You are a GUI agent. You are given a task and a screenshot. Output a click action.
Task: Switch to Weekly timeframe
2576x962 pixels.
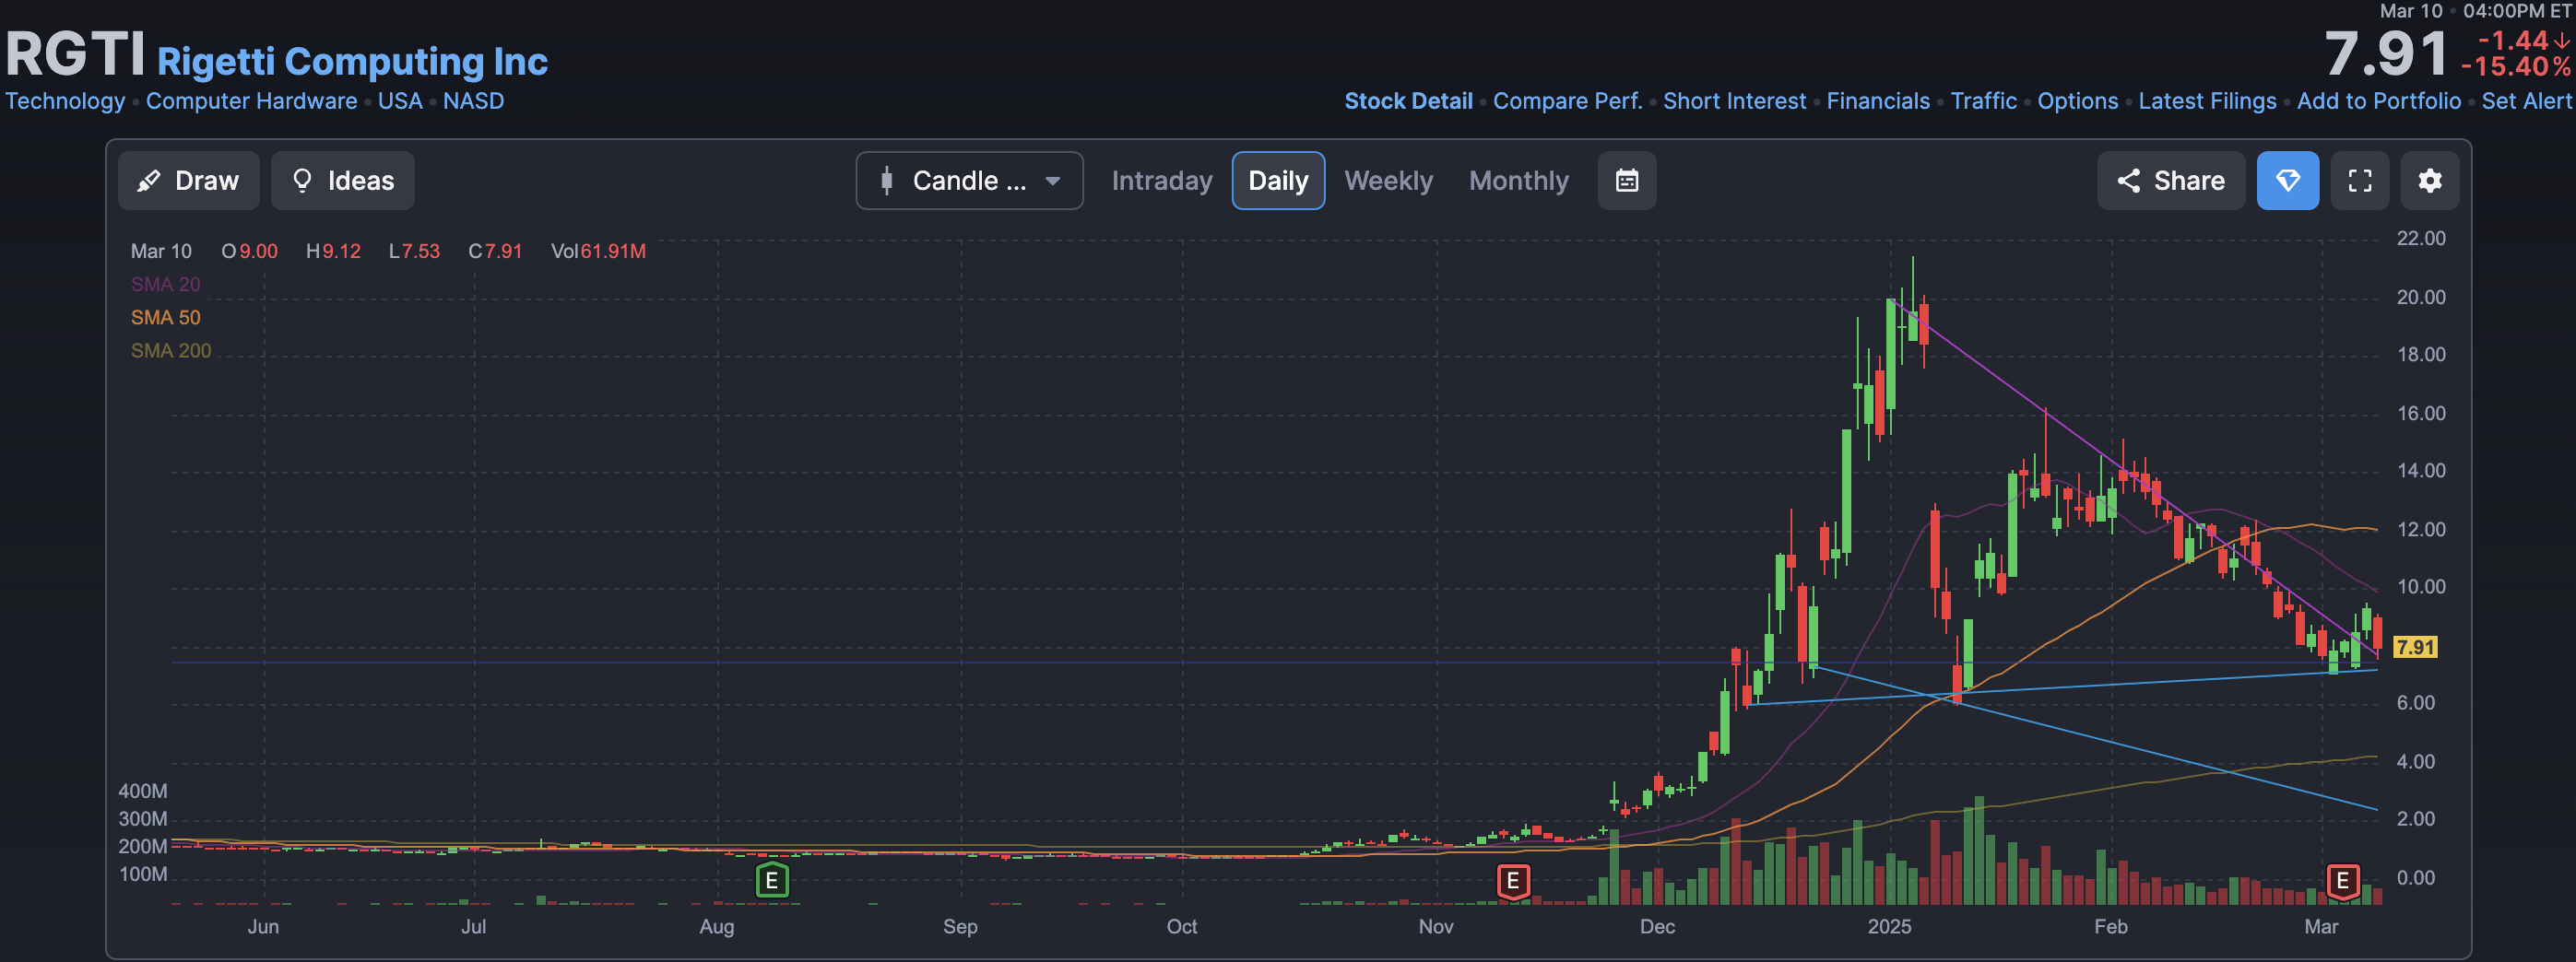pyautogui.click(x=1388, y=181)
